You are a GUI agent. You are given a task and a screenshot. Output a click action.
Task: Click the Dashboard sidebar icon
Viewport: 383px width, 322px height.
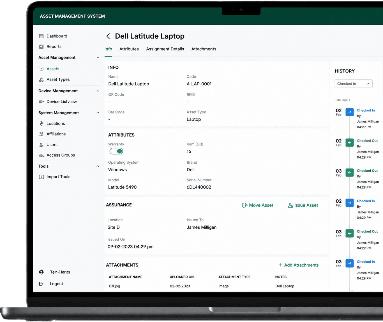pos(41,36)
